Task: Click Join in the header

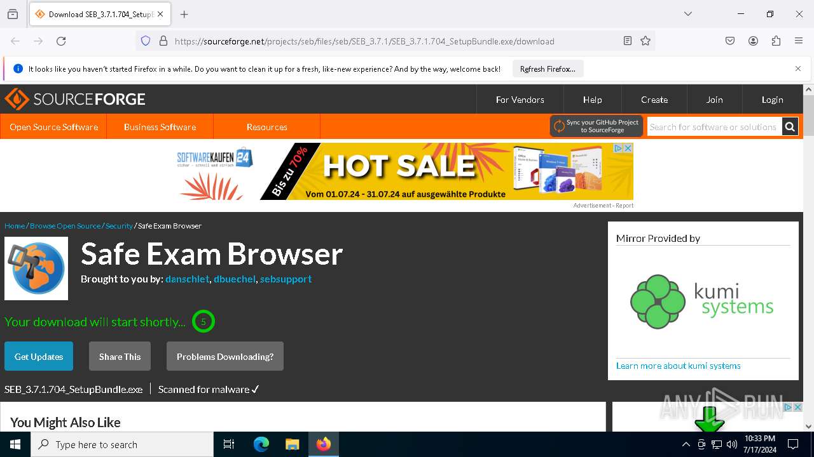Action: [x=714, y=100]
